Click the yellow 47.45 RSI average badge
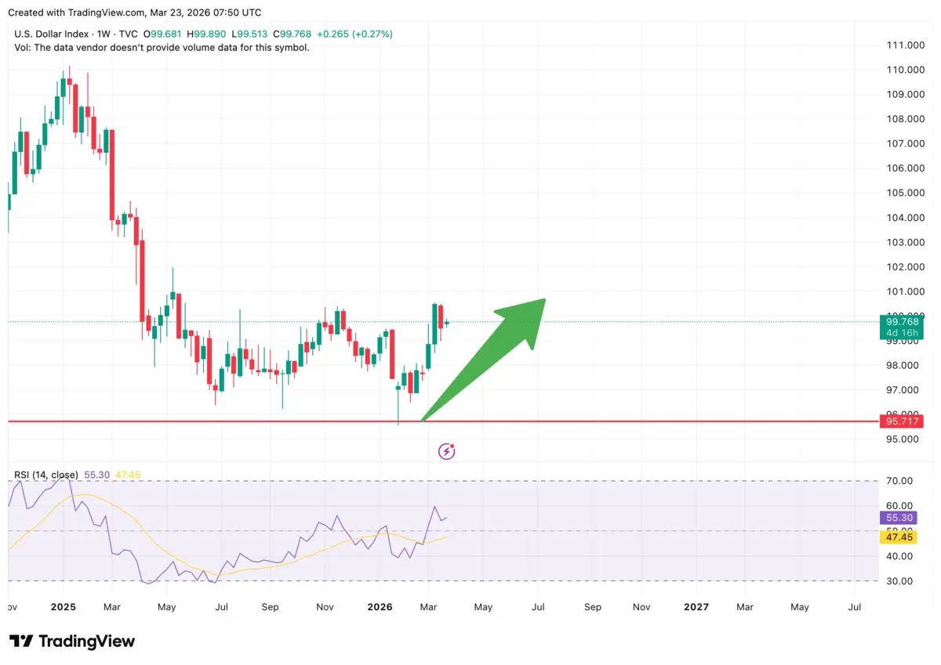 tap(898, 537)
